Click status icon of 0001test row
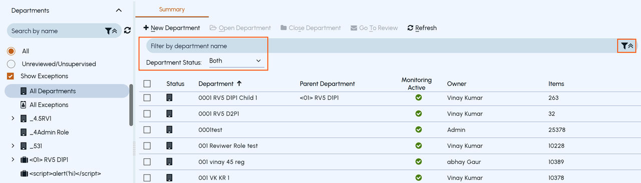The width and height of the screenshot is (641, 183). 169,129
